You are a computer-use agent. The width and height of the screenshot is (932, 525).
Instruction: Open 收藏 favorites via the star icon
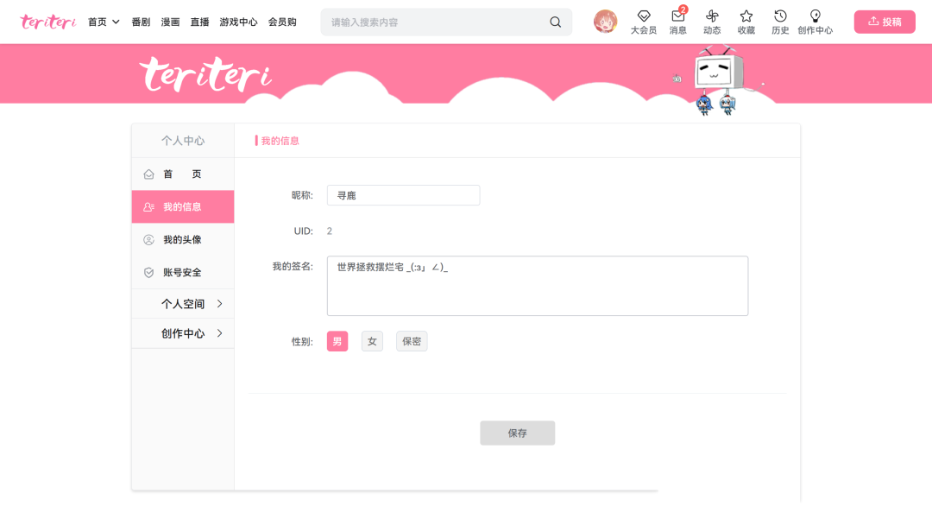(x=746, y=21)
